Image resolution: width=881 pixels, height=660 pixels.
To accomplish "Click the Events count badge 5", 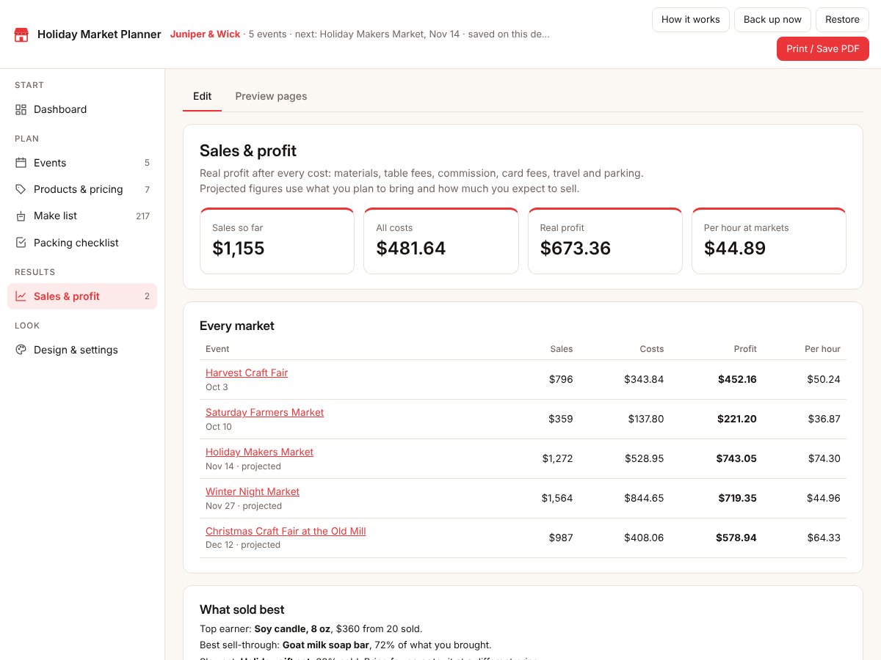I will [x=147, y=163].
